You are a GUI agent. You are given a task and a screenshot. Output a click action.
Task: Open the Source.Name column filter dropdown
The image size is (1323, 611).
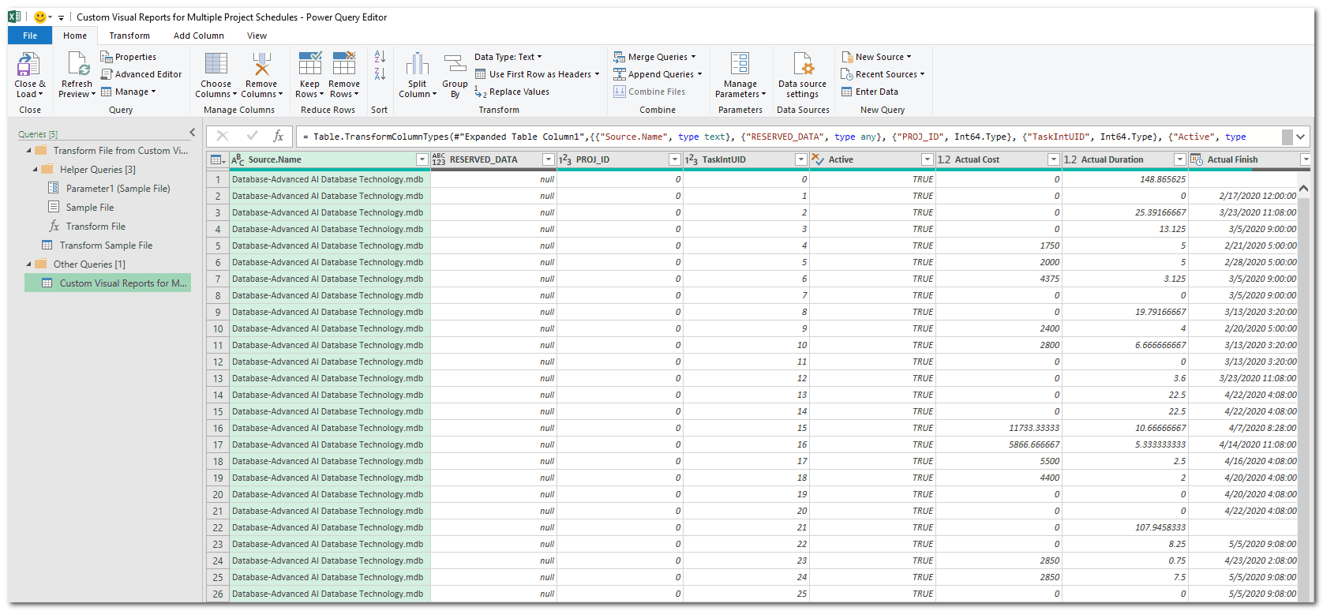422,159
